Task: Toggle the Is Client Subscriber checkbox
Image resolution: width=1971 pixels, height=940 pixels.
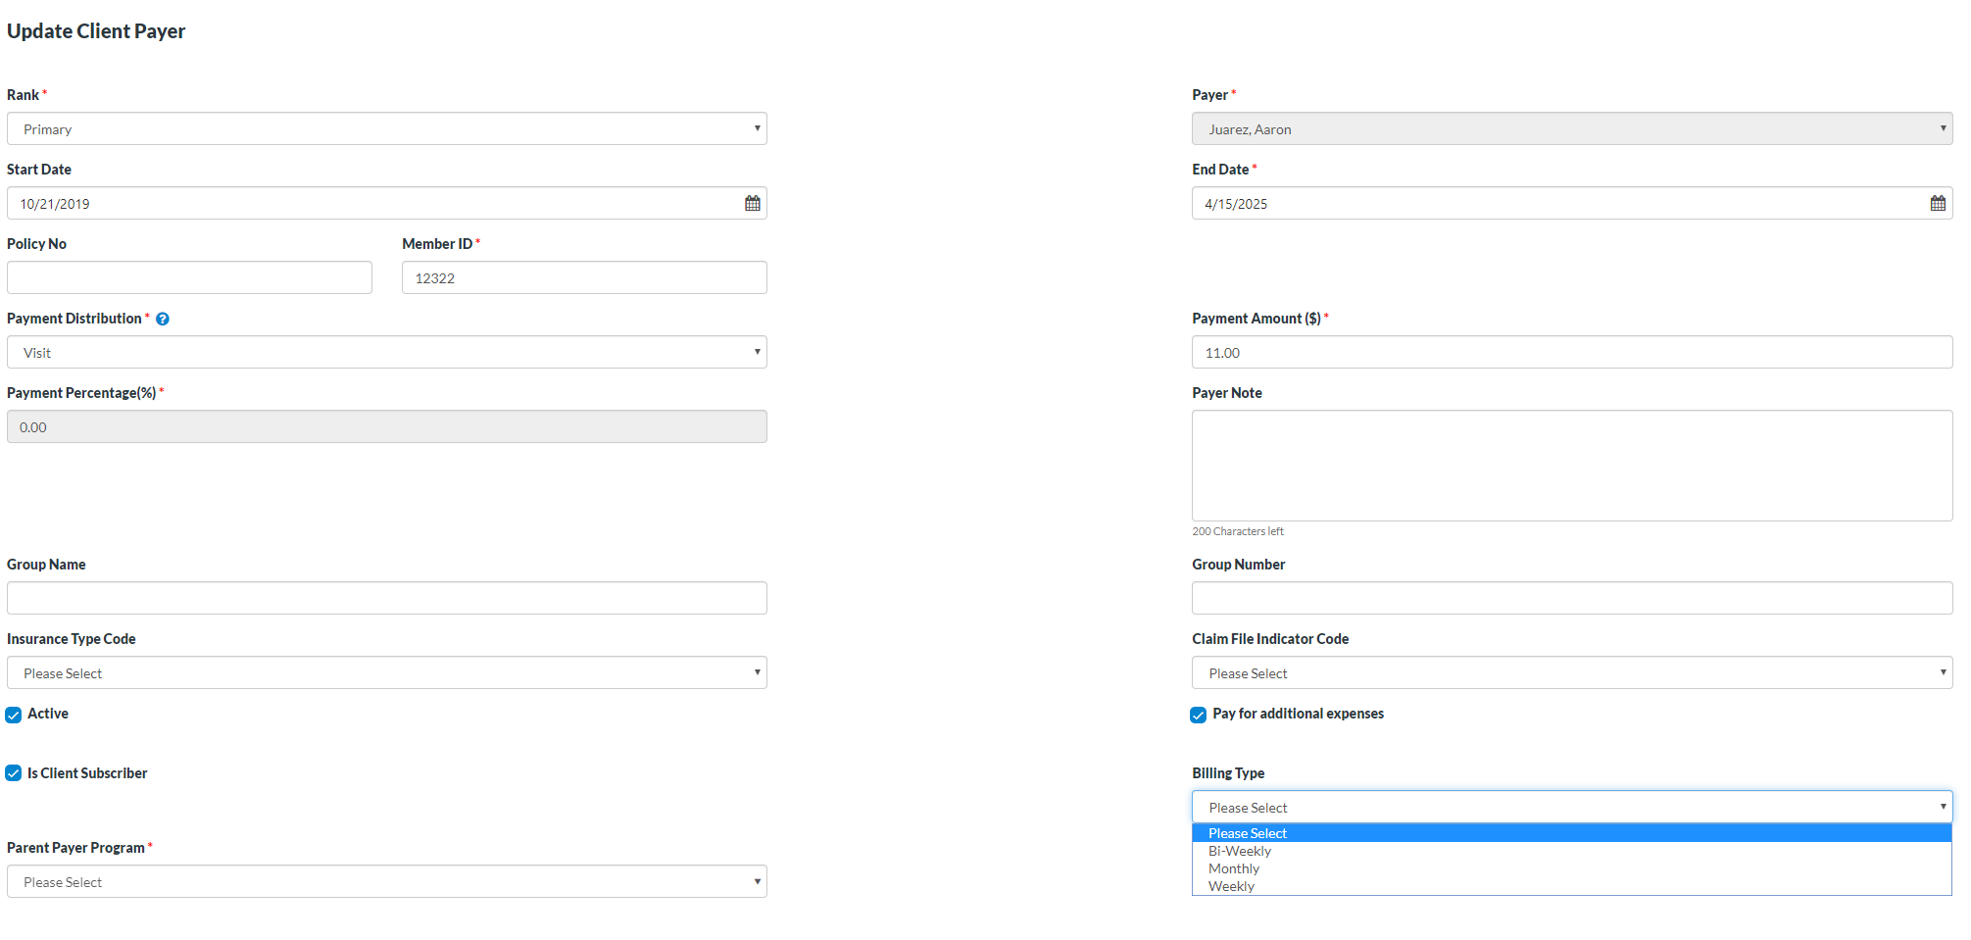Action: (x=14, y=773)
